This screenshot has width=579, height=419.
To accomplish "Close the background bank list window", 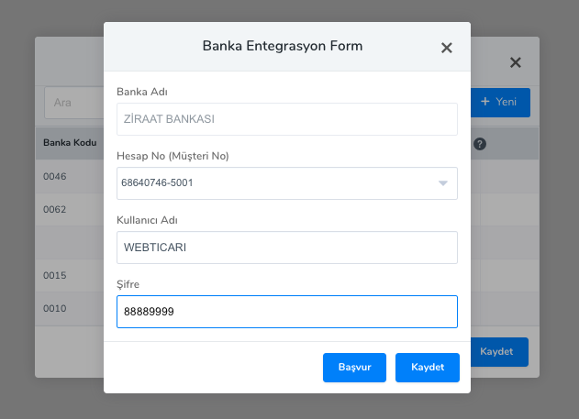I will click(x=516, y=63).
